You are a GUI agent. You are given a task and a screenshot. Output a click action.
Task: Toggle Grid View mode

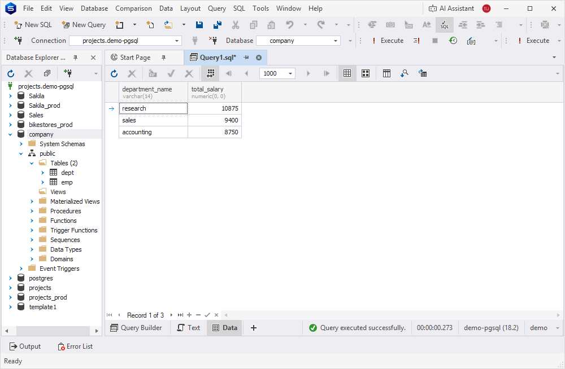pos(347,73)
